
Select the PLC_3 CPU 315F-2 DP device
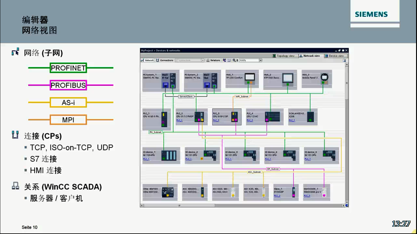pyautogui.click(x=227, y=117)
